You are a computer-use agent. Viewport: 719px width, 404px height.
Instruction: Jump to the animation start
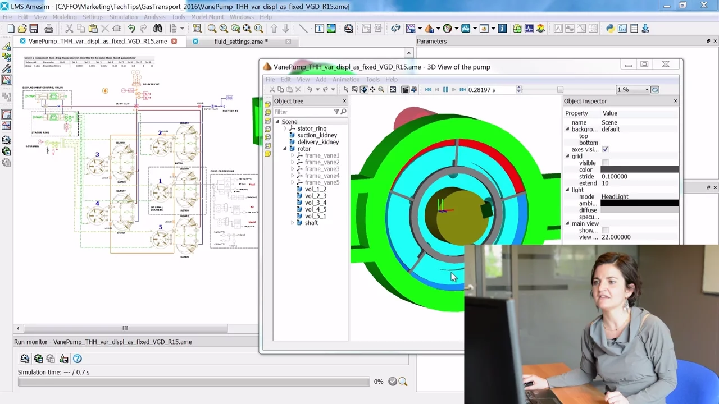click(429, 90)
